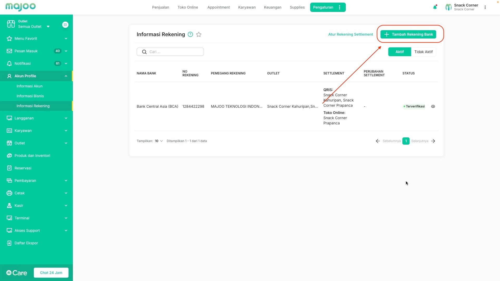
Task: Select Informasi Bisnis in sidebar
Action: [x=30, y=96]
